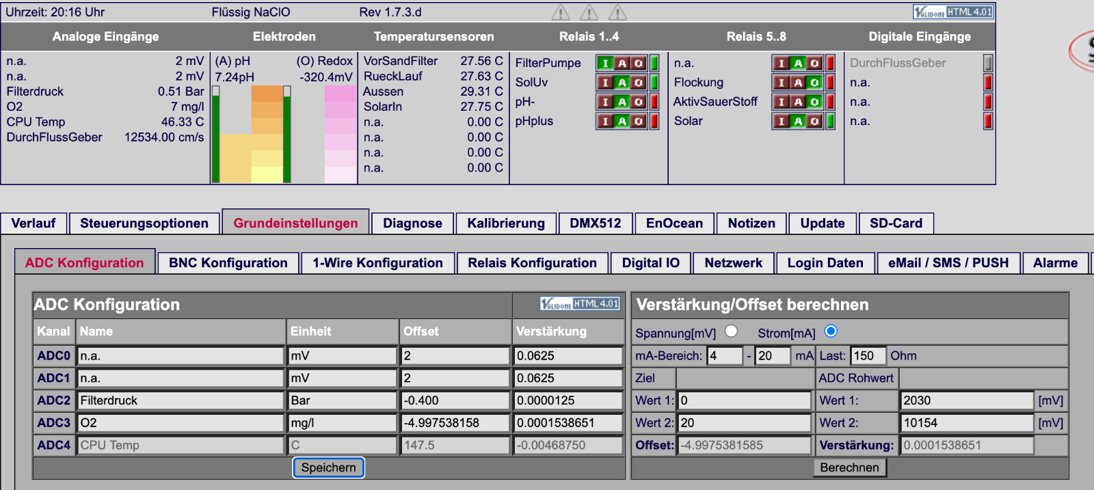Image resolution: width=1094 pixels, height=490 pixels.
Task: Click the Validome HTML 4.01 badge in header
Action: (x=953, y=12)
